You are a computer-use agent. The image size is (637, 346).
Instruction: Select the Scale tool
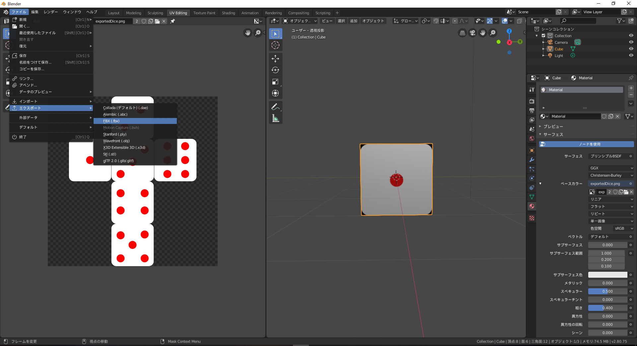pos(275,82)
